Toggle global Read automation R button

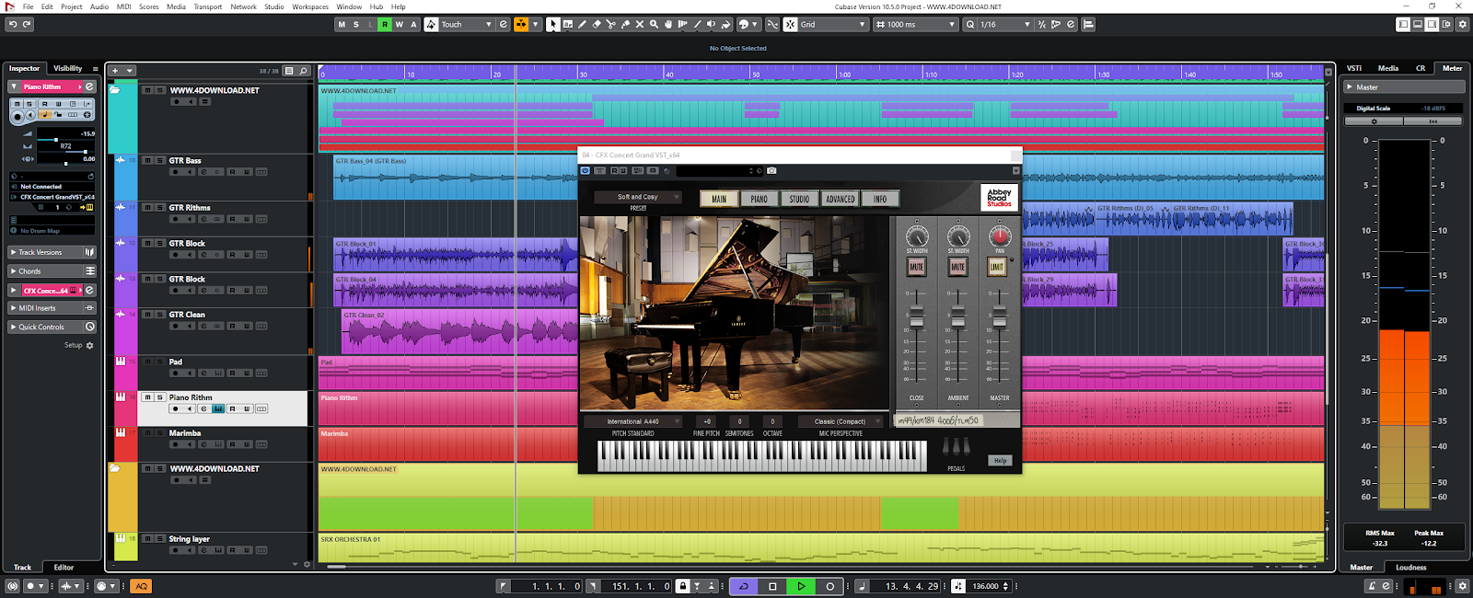pos(385,24)
